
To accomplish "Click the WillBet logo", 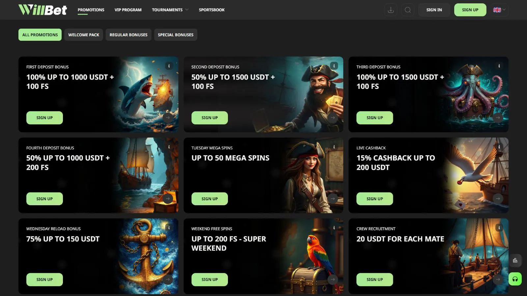I will (42, 10).
